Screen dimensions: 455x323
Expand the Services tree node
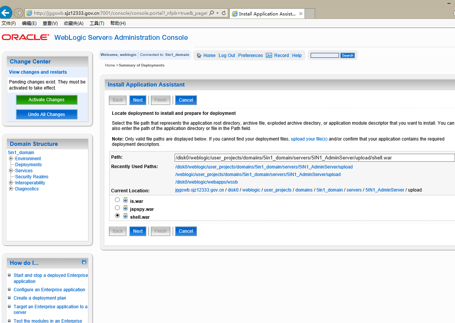pos(11,171)
